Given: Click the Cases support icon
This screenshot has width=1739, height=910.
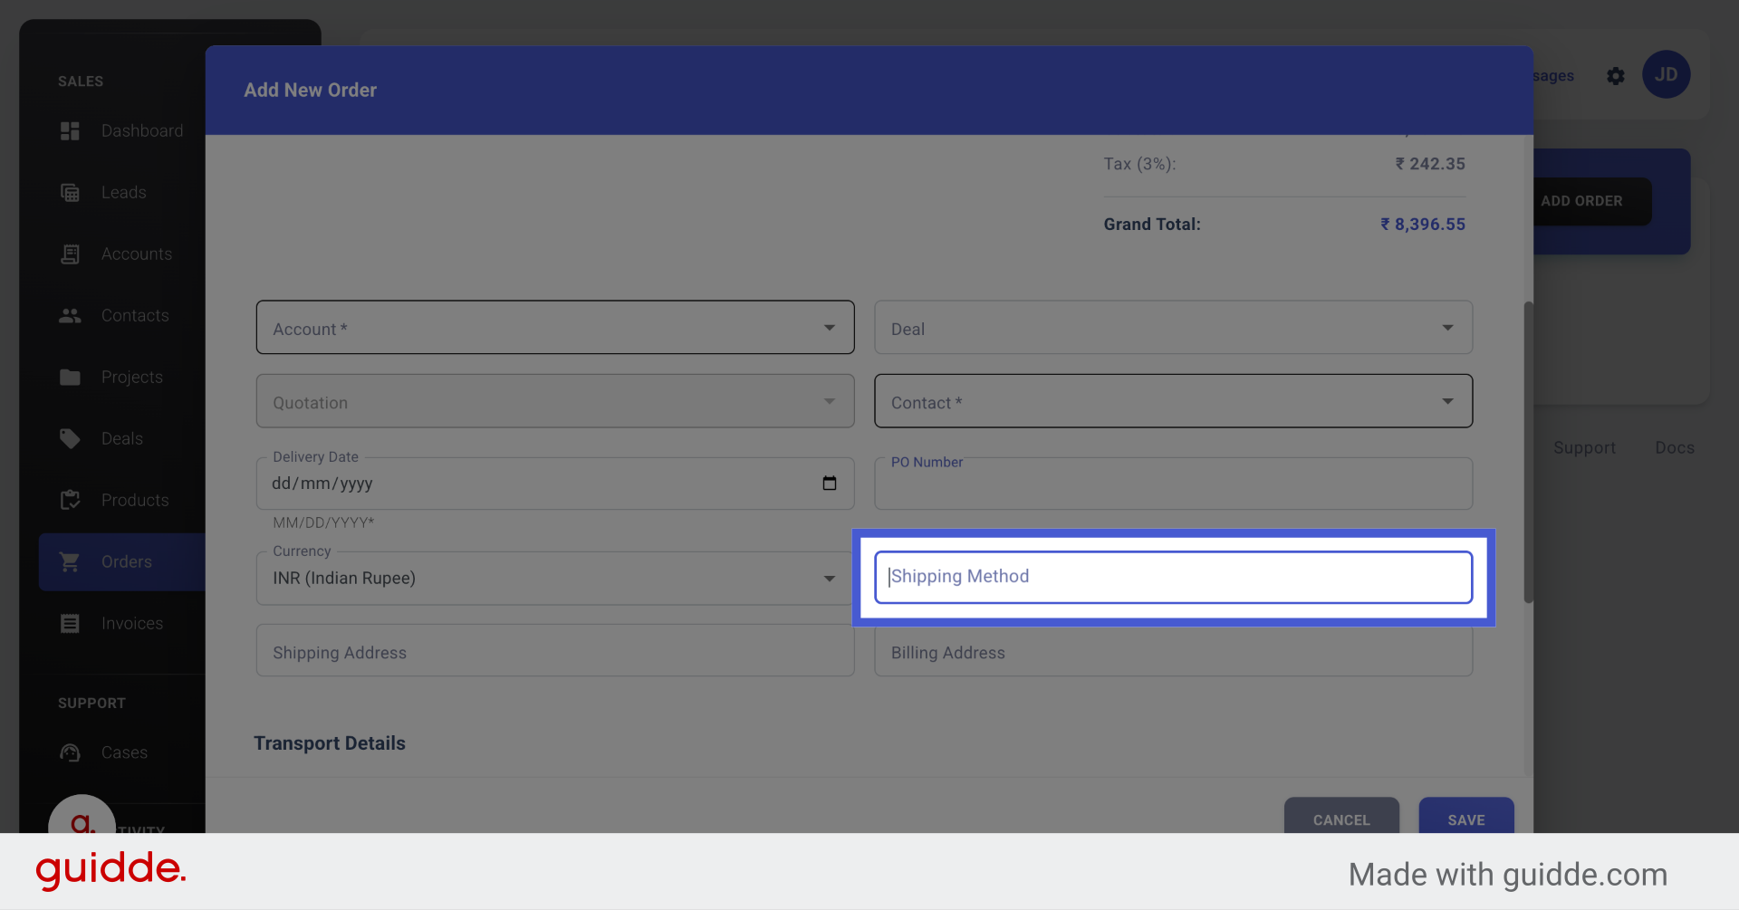Looking at the screenshot, I should click(x=70, y=752).
